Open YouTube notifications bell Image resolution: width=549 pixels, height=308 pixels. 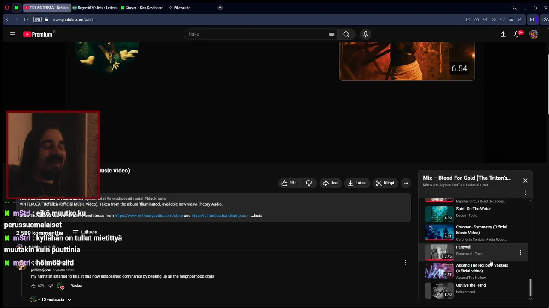[517, 34]
